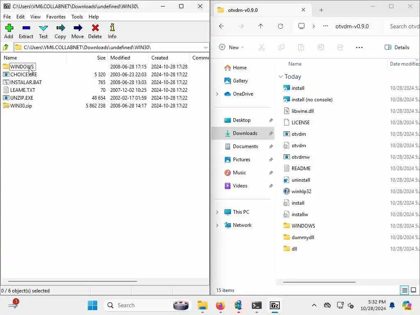Open Windows Start menu
420x315 pixels.
[x=92, y=305]
